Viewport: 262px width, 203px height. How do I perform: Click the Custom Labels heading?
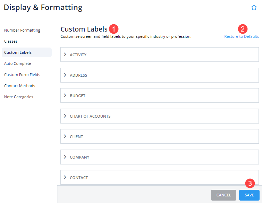(x=84, y=29)
